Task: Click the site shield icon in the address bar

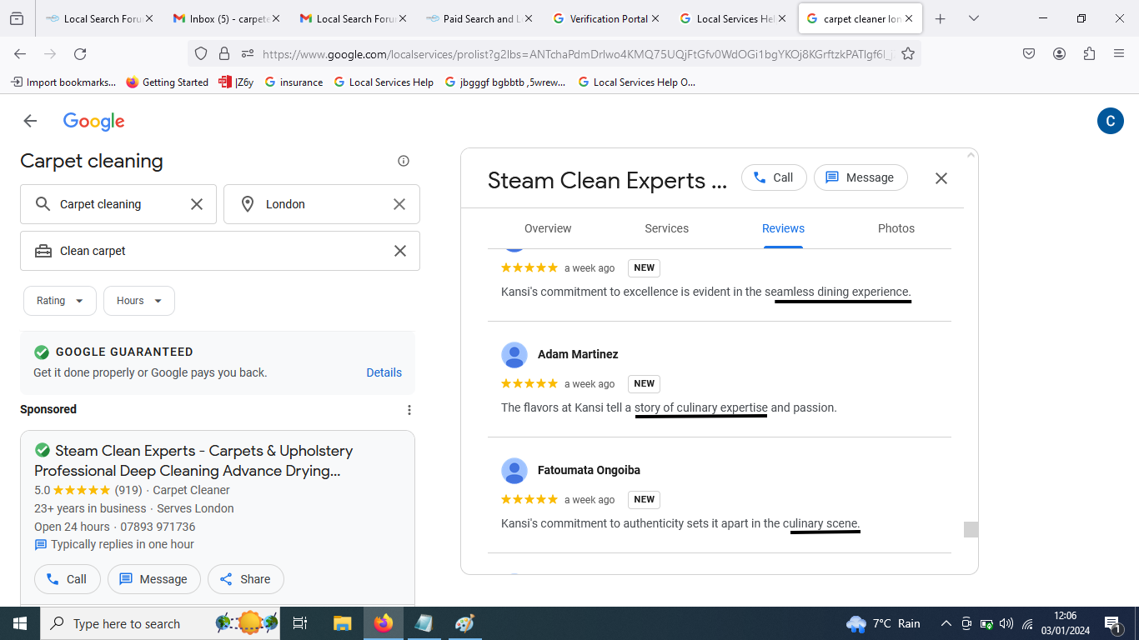Action: pyautogui.click(x=200, y=53)
